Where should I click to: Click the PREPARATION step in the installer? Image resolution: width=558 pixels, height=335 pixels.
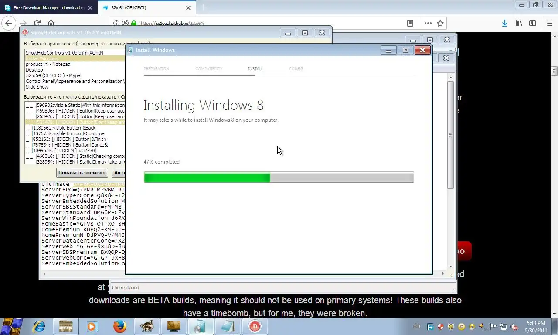point(156,69)
